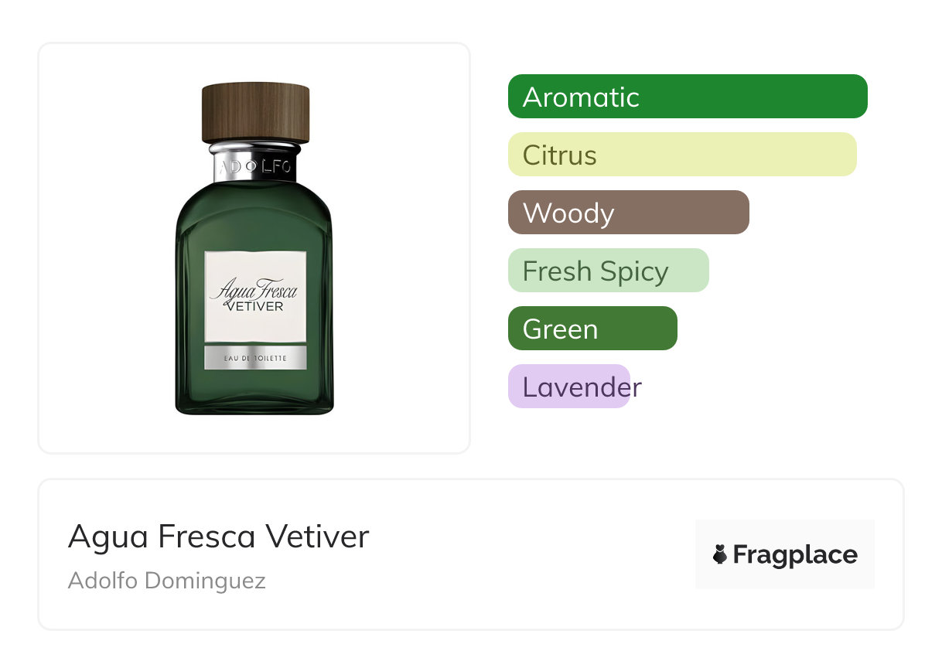Screen dimensions: 942x668
Task: Click the silver ADOLFO collar on bottle
Action: pyautogui.click(x=255, y=165)
